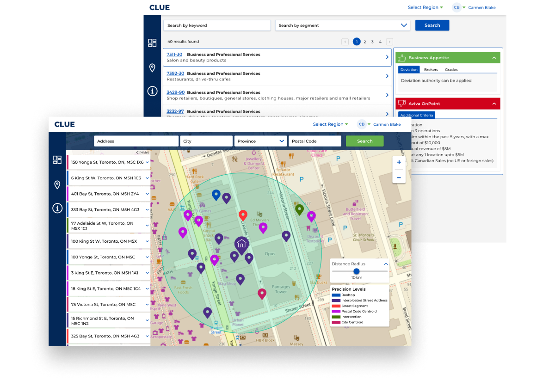
Task: Open the 7392-30 code link
Action: (175, 74)
